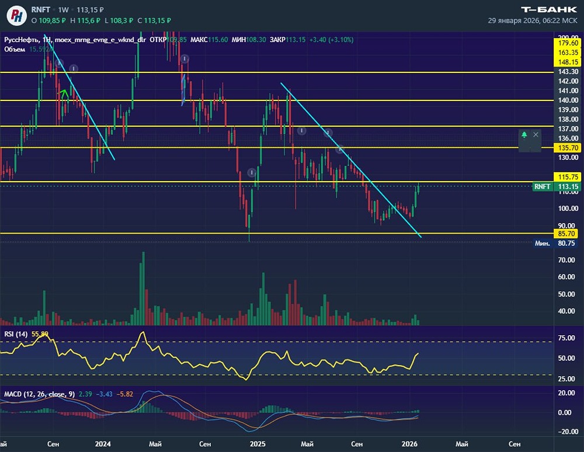Open info marker near the late-2024 price low

click(x=252, y=172)
